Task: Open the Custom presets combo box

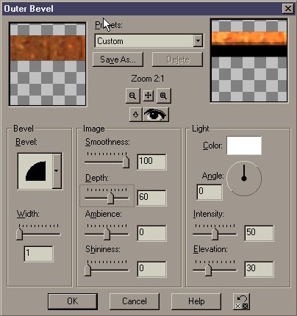Action: point(148,41)
